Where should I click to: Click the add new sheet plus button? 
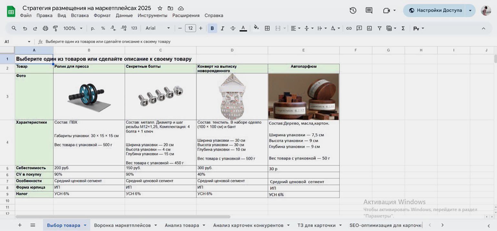(x=20, y=225)
